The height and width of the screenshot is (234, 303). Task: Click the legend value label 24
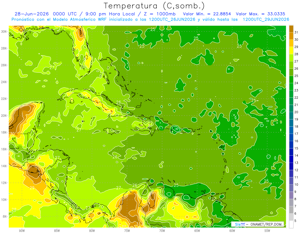[x=296, y=83]
